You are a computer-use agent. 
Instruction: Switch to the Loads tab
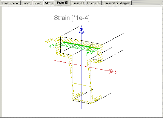[x=26, y=3]
